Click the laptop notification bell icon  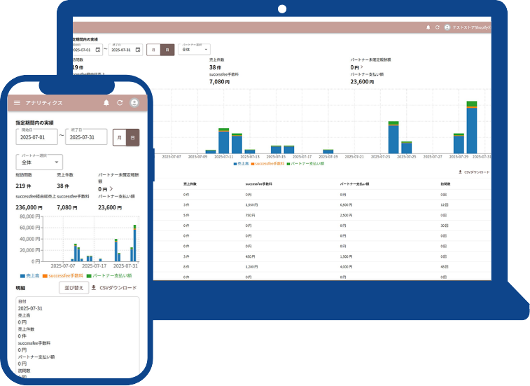(428, 27)
